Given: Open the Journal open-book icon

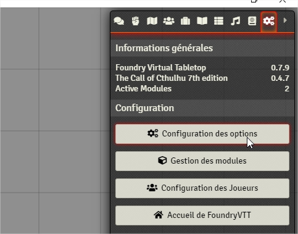Looking at the screenshot, I should coord(202,21).
